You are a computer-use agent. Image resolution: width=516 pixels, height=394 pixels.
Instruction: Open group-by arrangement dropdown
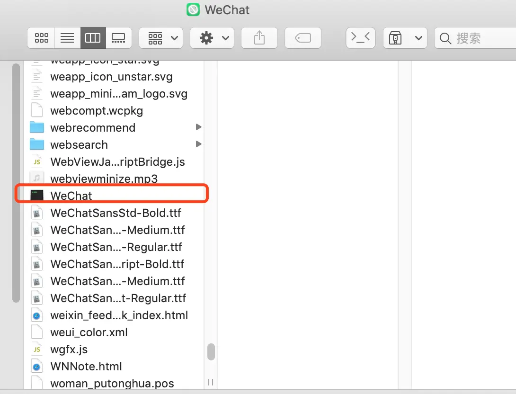tap(161, 38)
